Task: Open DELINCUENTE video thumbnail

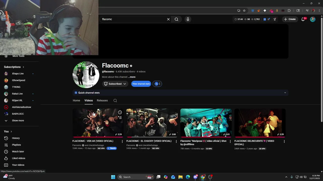Action: tap(260, 123)
